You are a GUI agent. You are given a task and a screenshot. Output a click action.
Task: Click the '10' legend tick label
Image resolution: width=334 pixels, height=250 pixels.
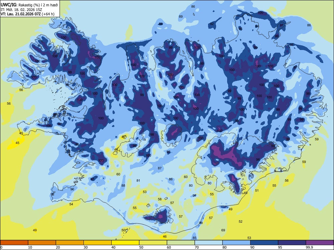[30, 247]
